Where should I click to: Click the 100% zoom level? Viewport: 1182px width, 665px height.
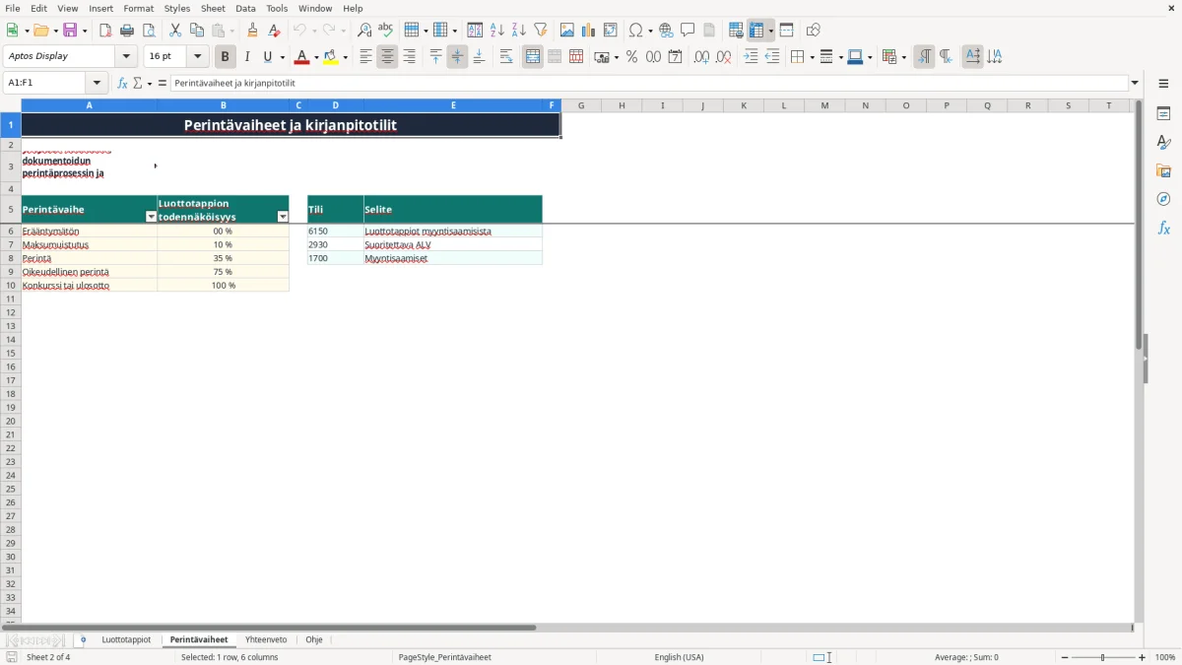pyautogui.click(x=1165, y=657)
